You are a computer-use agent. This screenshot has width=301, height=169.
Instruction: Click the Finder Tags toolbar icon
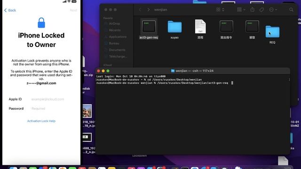pos(261,9)
